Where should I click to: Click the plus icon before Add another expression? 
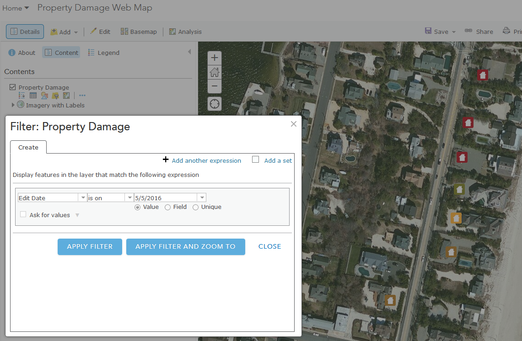click(166, 160)
